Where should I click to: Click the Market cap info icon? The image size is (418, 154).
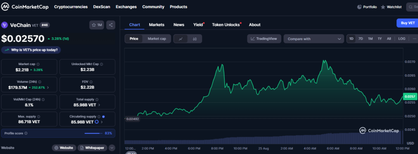38,64
